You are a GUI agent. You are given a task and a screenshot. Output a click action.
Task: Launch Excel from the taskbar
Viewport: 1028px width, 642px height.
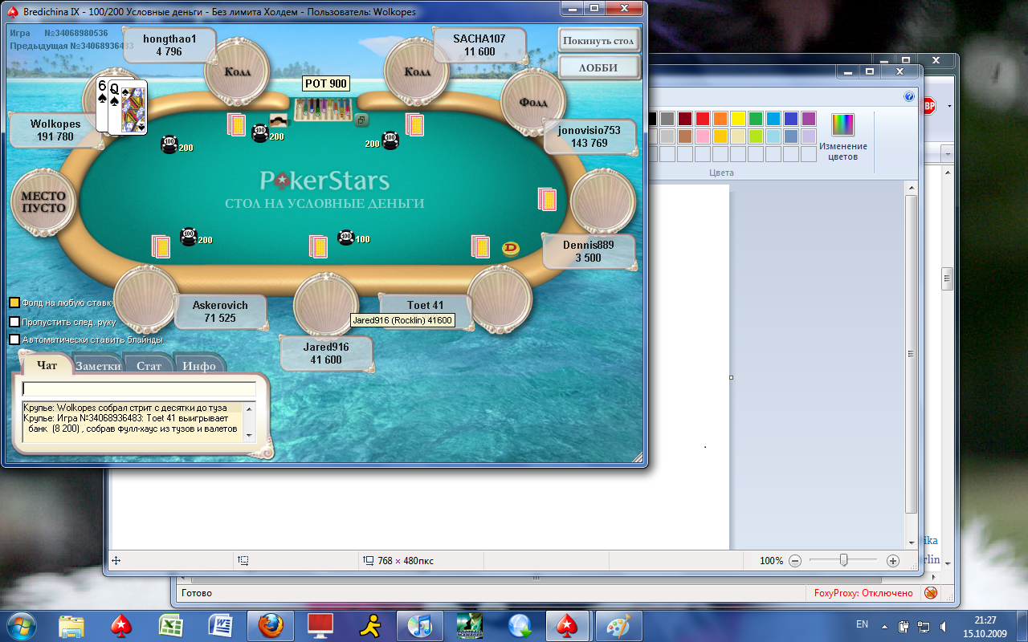(x=169, y=625)
